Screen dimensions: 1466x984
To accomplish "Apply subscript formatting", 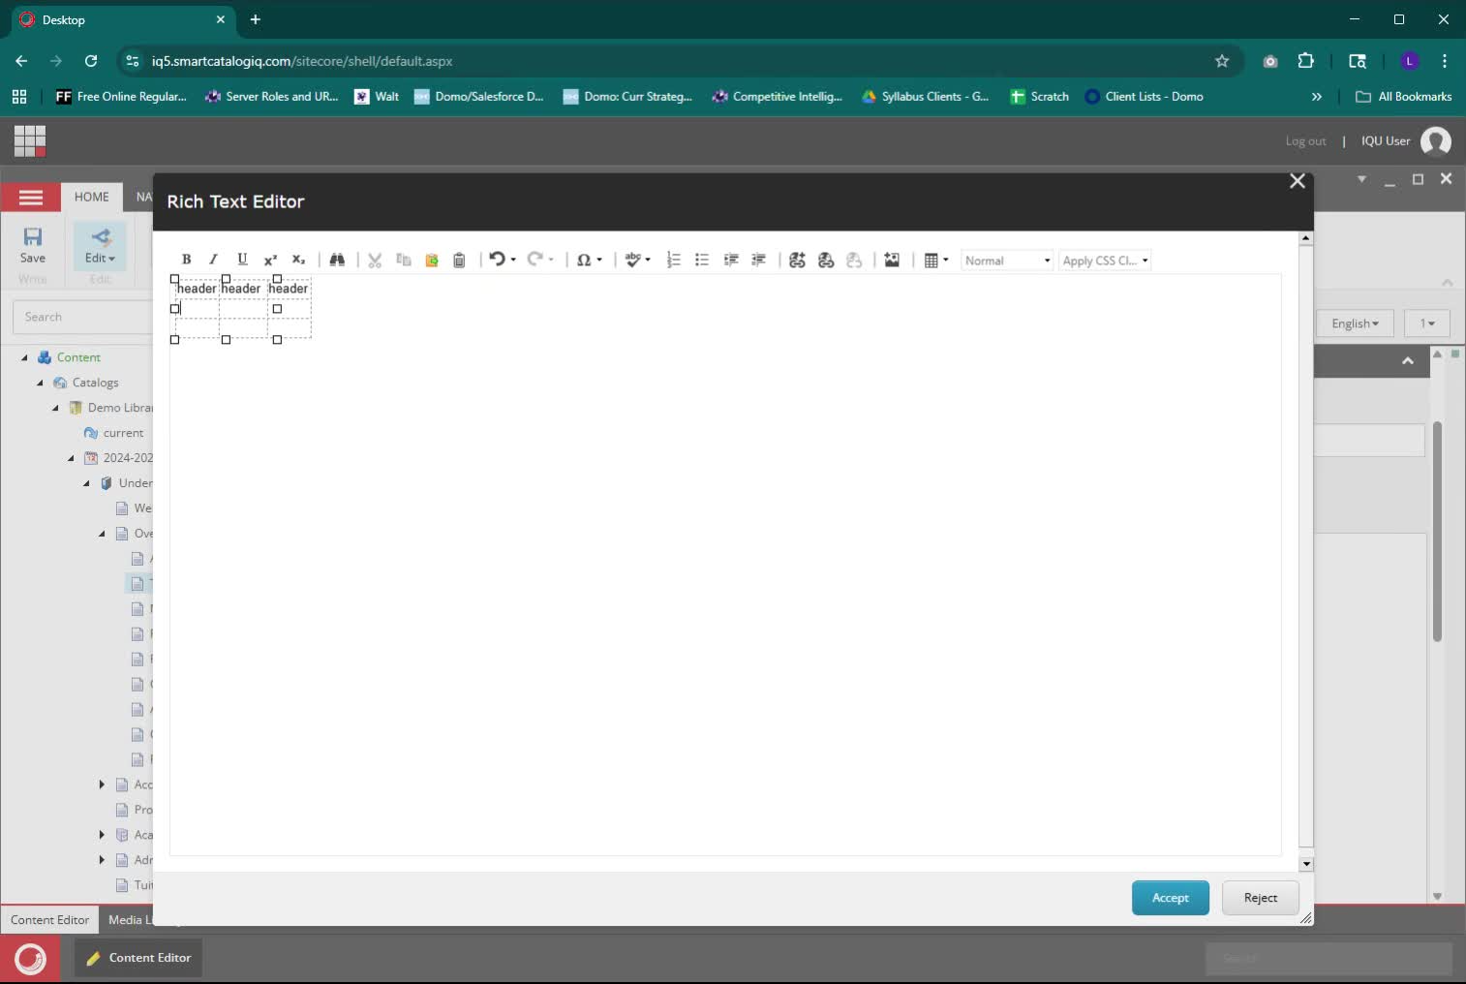I will [x=298, y=260].
